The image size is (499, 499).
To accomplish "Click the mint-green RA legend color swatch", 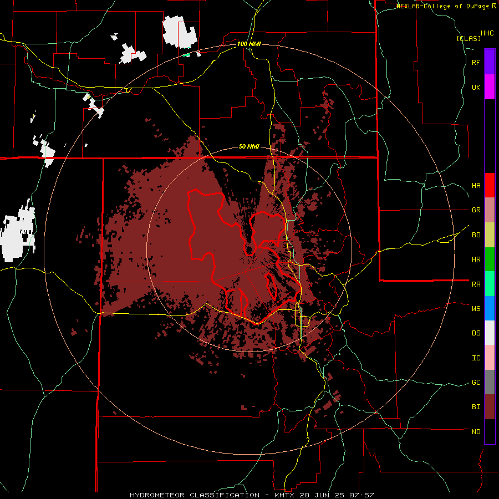I will tap(490, 284).
